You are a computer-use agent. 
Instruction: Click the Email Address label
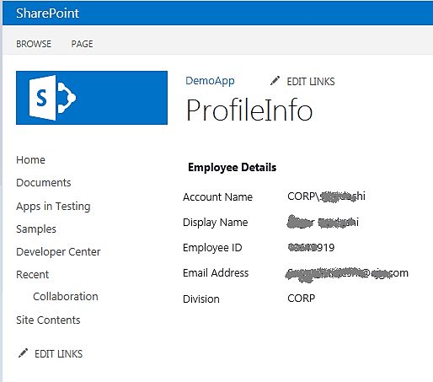[x=216, y=273]
